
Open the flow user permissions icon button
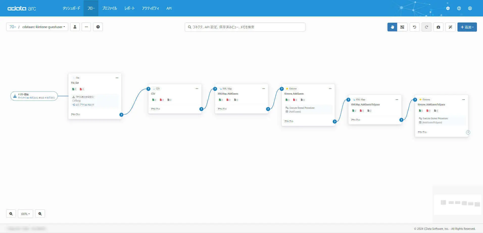75,27
